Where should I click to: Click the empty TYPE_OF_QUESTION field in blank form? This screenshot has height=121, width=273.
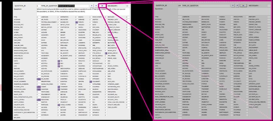tap(214, 6)
